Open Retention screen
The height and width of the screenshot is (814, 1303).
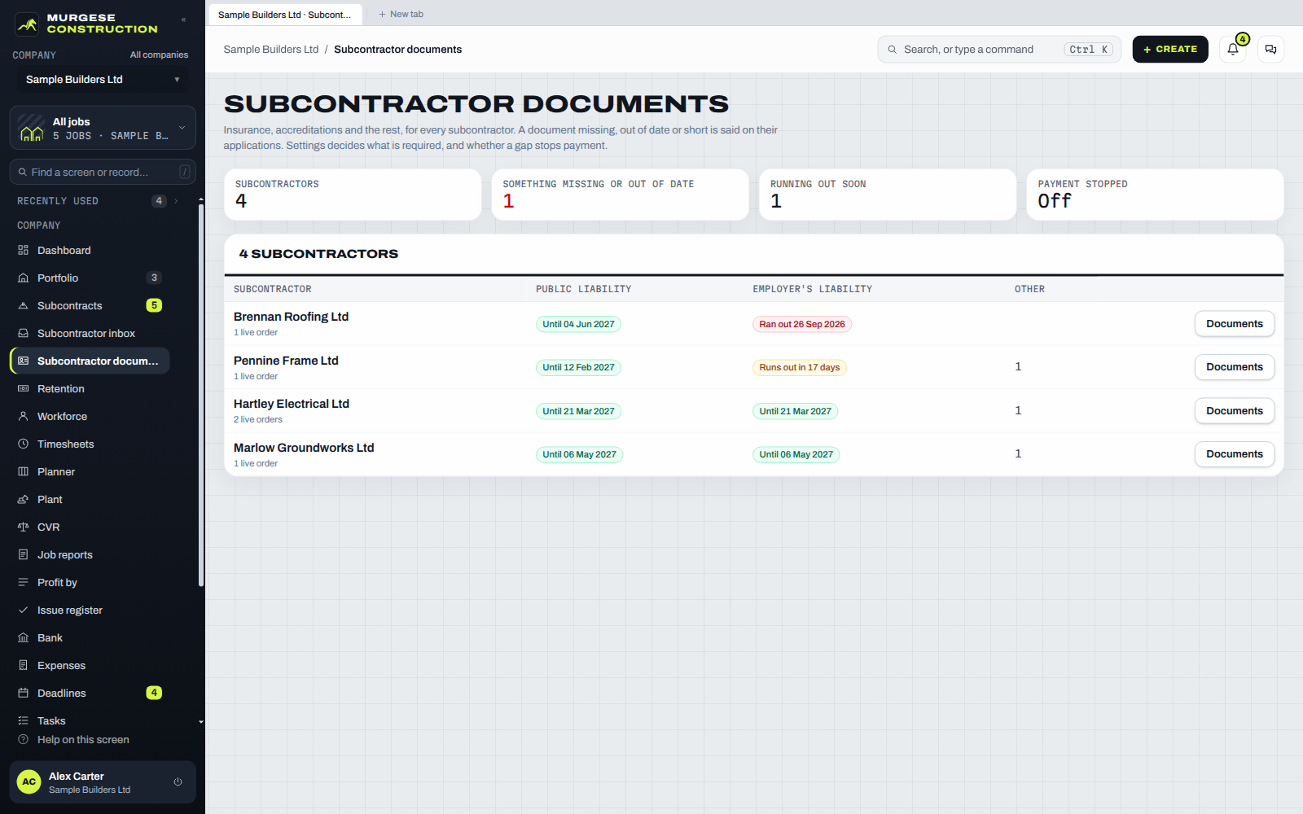(90, 388)
